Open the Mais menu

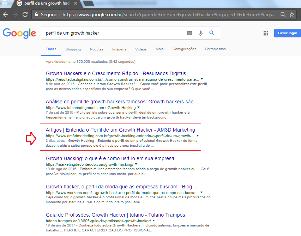(159, 49)
